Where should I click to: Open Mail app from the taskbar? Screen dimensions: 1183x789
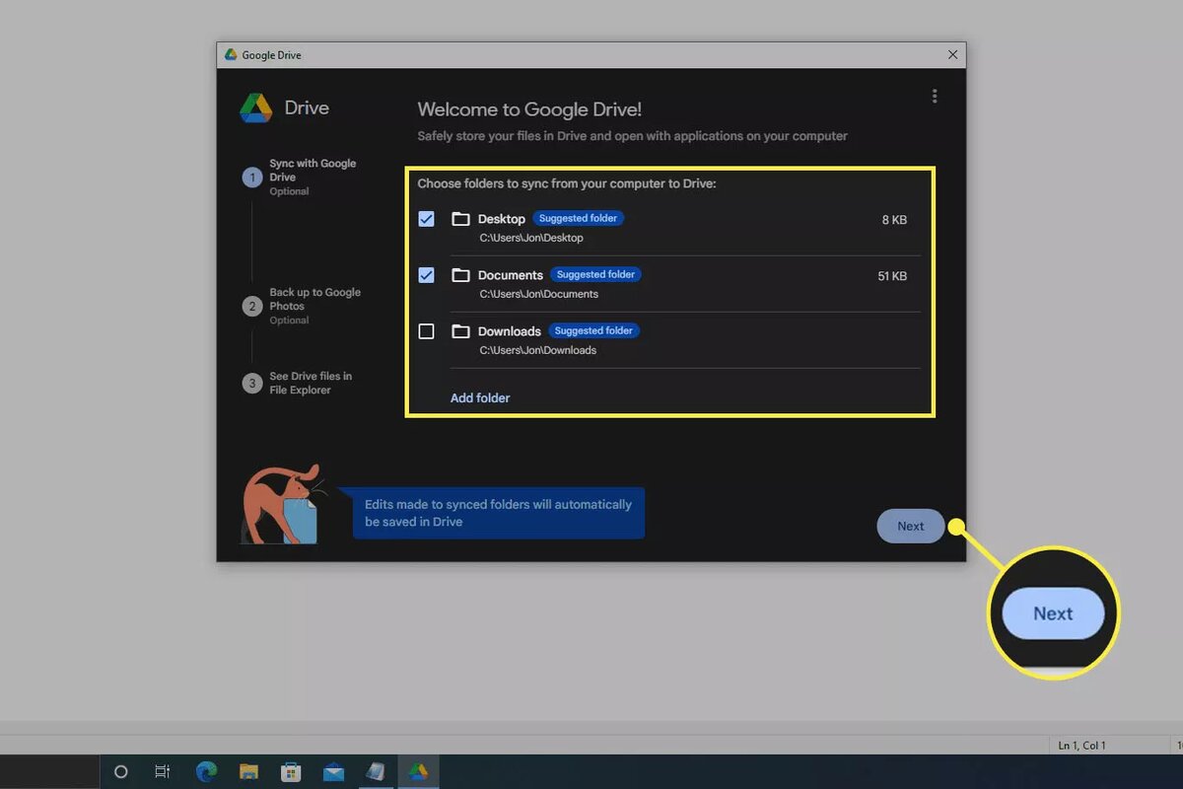tap(333, 772)
